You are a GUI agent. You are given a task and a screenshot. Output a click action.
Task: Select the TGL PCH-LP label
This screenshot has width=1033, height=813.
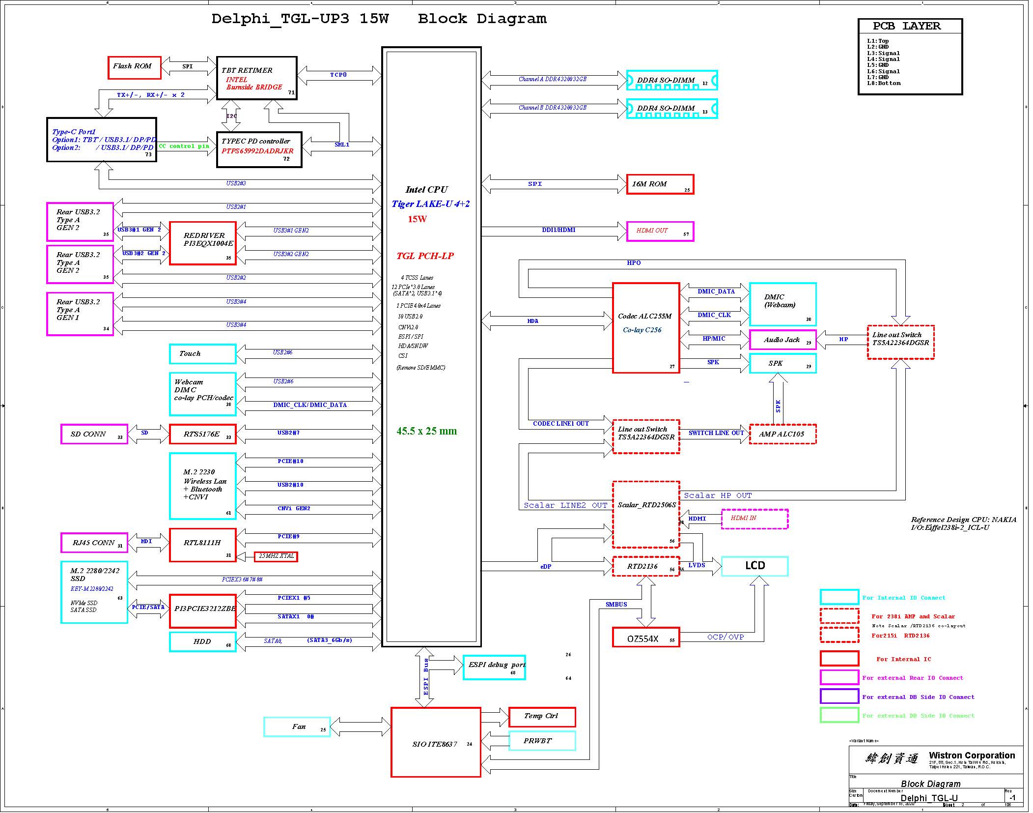pyautogui.click(x=425, y=256)
